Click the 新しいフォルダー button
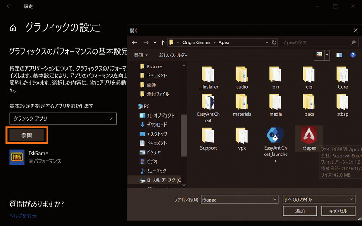362x226 pixels. point(173,55)
